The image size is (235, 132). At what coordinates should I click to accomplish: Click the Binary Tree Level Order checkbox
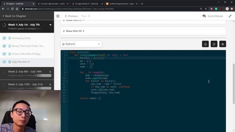[4, 46]
